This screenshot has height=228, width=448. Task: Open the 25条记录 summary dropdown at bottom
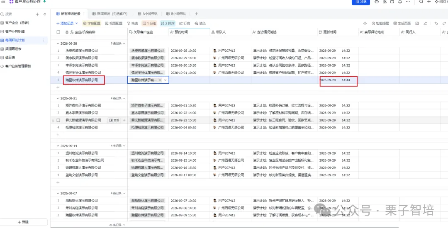pos(117,225)
